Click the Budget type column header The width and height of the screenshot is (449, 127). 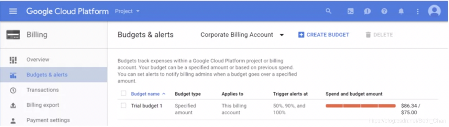pyautogui.click(x=188, y=94)
